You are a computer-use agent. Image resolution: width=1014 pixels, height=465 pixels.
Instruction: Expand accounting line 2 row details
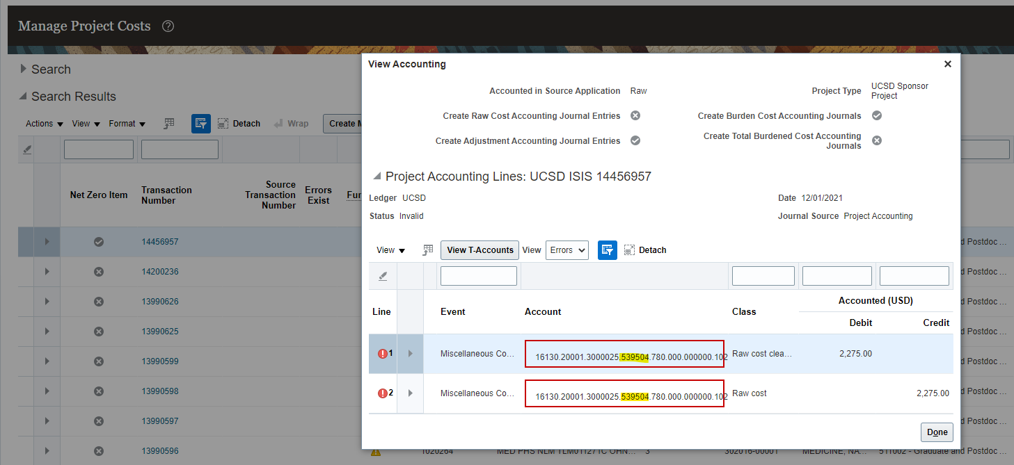[410, 393]
